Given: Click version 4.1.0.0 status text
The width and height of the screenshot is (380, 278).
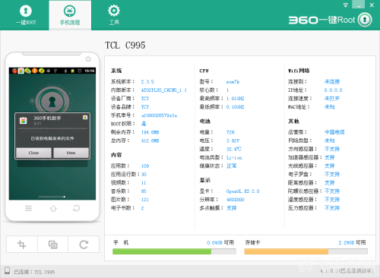Looking at the screenshot, I should point(347,270).
